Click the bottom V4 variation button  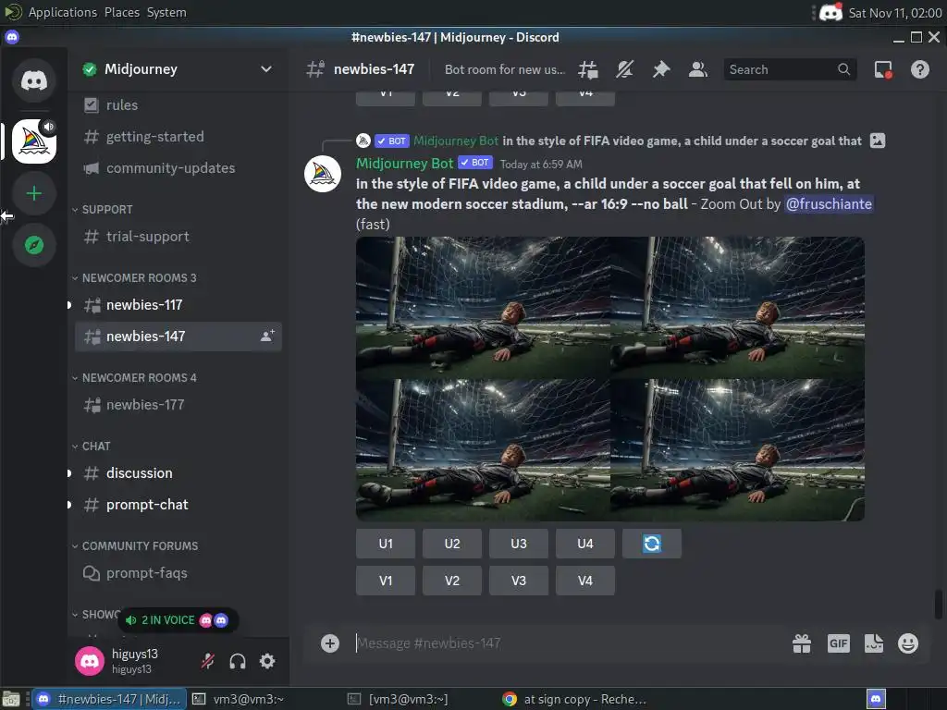[x=585, y=581]
